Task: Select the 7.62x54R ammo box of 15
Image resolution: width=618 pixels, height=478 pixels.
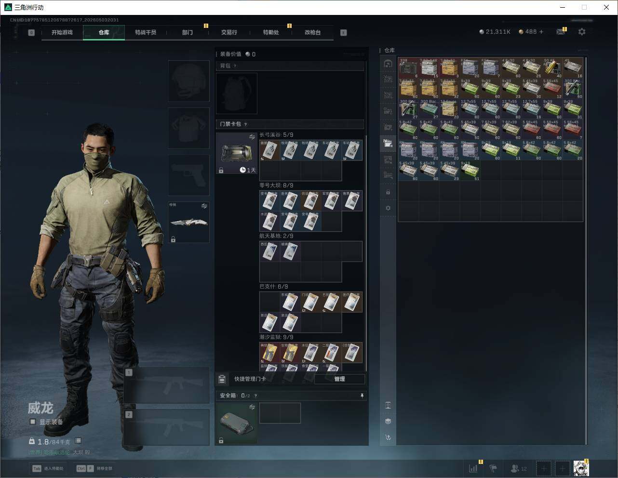Action: pos(429,68)
